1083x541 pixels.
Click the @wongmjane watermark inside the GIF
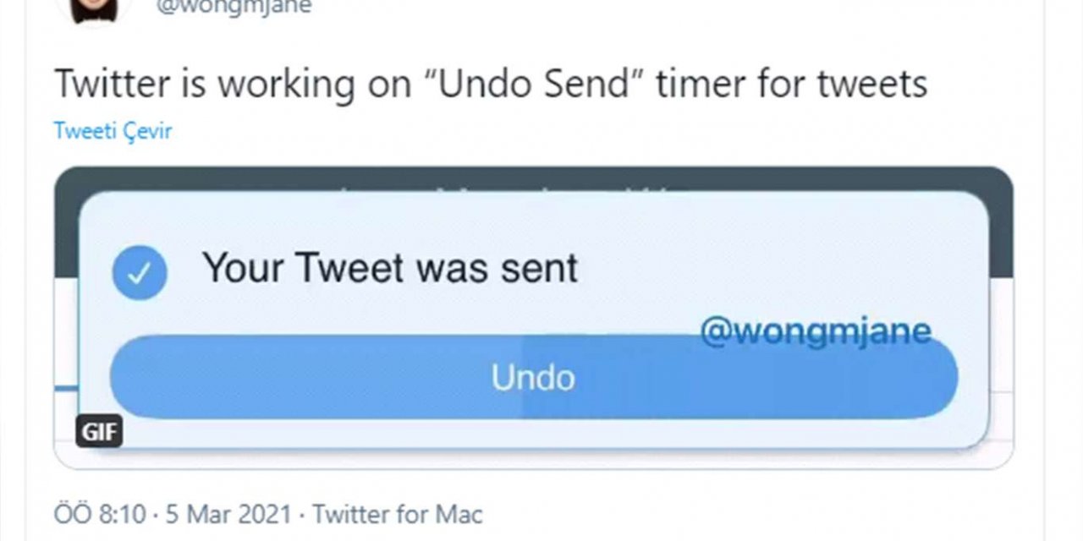[816, 331]
